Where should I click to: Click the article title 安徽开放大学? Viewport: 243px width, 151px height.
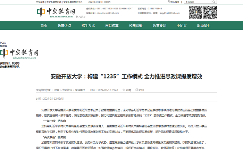click(x=126, y=76)
